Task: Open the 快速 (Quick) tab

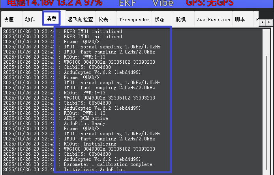Action: (9, 19)
